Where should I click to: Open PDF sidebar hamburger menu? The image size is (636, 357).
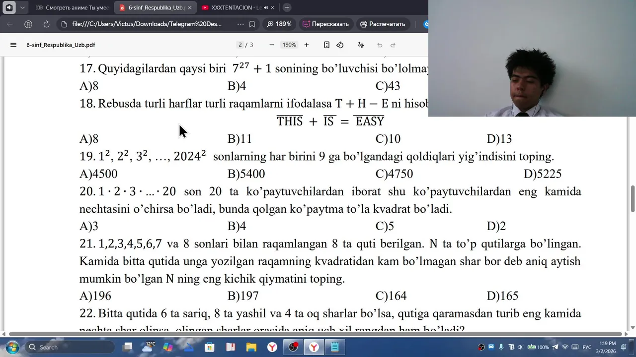coord(13,45)
